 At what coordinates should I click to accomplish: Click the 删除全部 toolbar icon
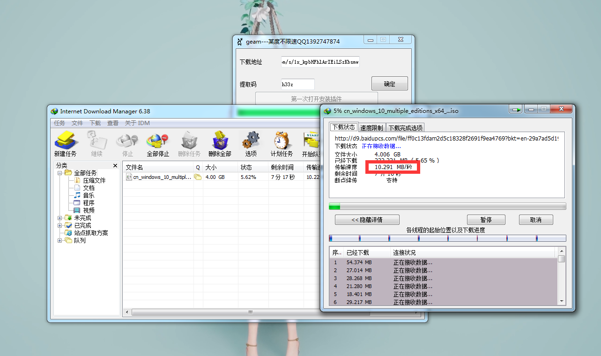(x=220, y=144)
